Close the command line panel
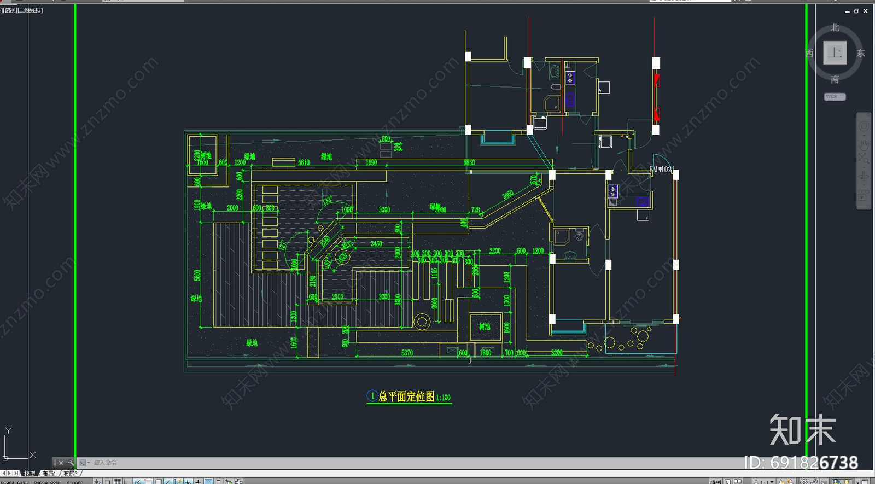Image resolution: width=875 pixels, height=484 pixels. click(x=61, y=463)
